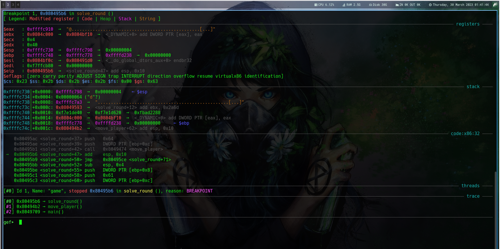Click the 'push 0x61' instruction line

64,175
